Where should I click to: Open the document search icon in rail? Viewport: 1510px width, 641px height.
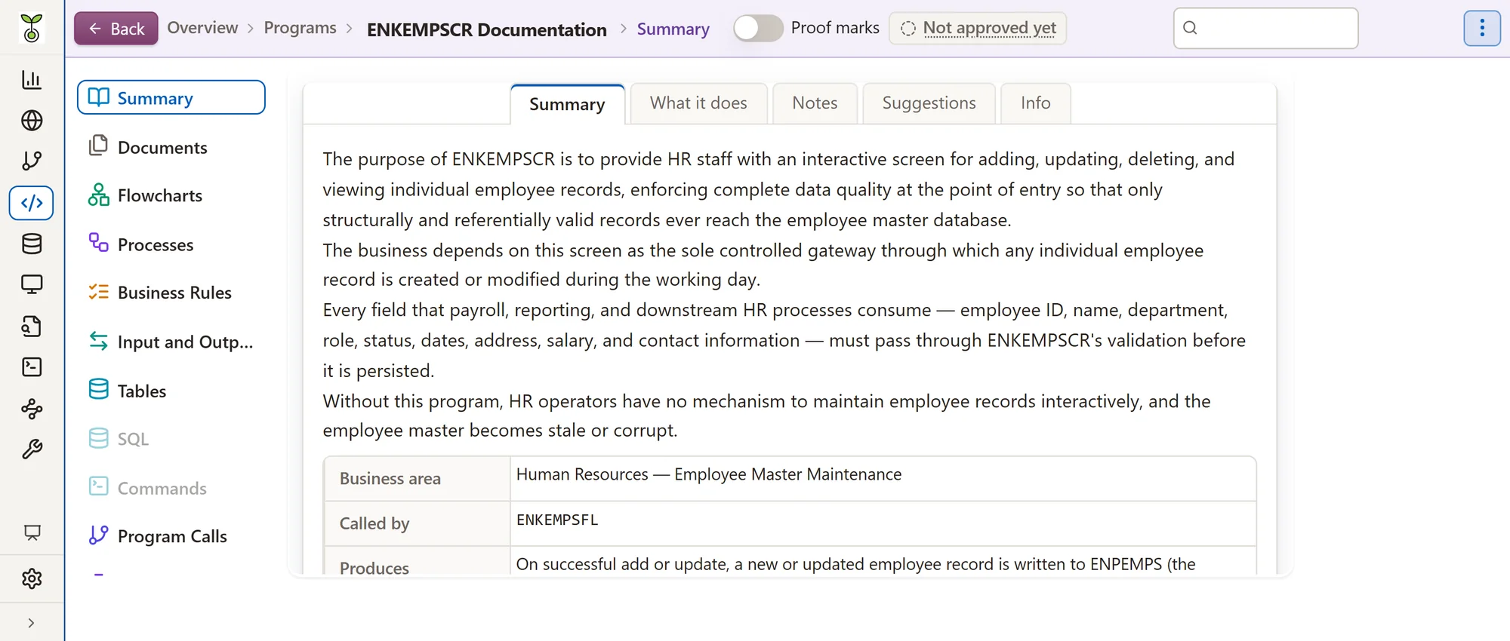coord(32,326)
